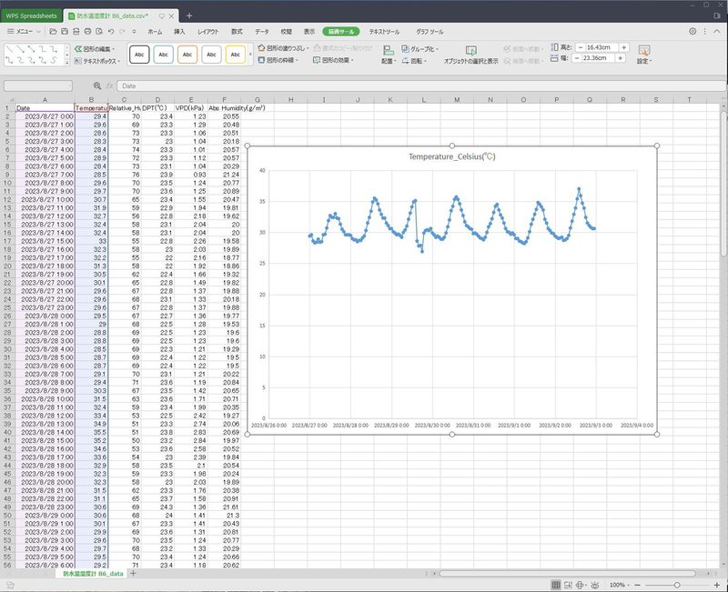
Task: Select the orange-outlined Abc shape style
Action: 187,55
